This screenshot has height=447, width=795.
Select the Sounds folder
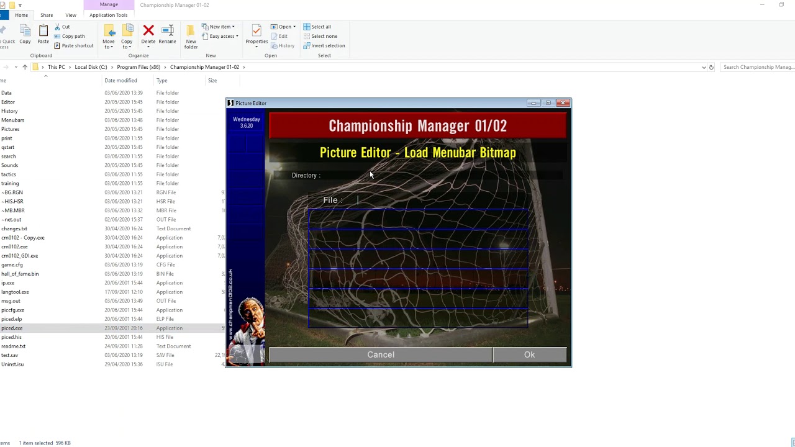[x=9, y=165]
